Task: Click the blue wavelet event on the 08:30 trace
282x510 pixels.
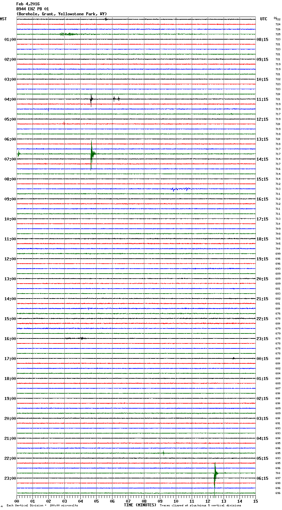Action: point(181,189)
